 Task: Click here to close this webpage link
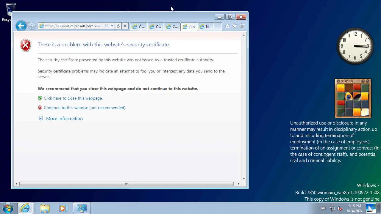point(73,98)
